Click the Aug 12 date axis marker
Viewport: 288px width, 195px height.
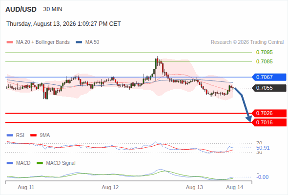(110, 187)
